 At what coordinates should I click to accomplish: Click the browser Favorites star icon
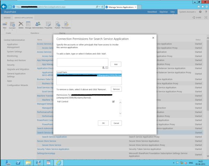click(203, 7)
